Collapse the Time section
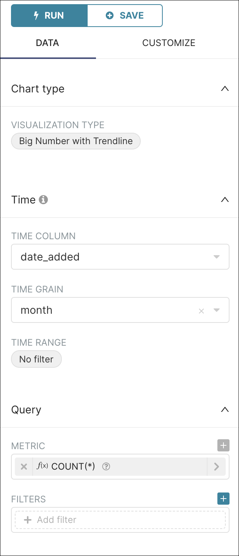 pos(225,200)
